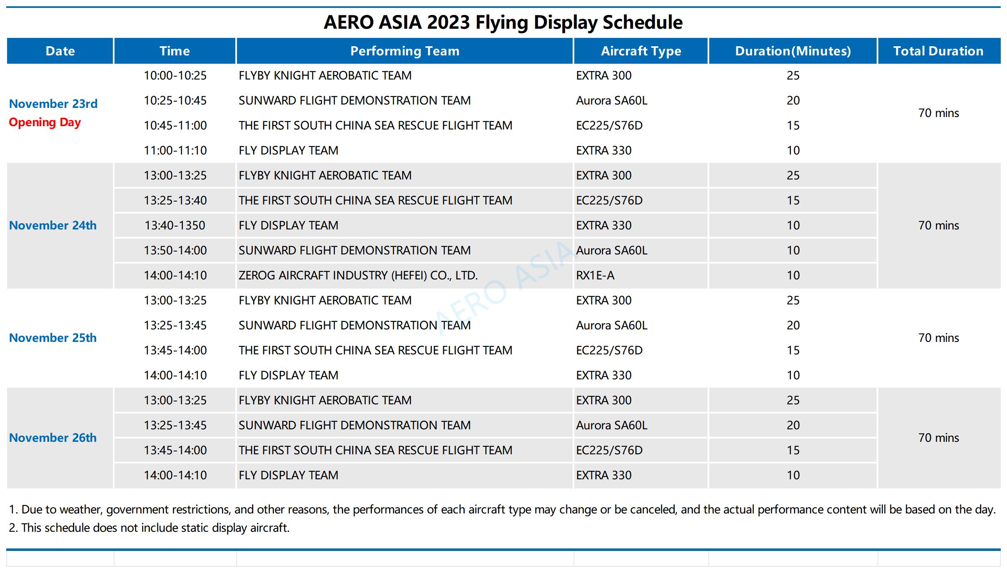Select the RX1E-A aircraft type cell
This screenshot has height=573, width=1007.
pyautogui.click(x=641, y=275)
